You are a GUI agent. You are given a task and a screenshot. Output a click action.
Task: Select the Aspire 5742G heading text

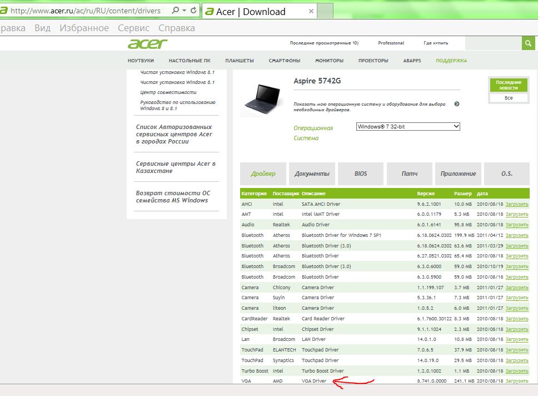317,81
